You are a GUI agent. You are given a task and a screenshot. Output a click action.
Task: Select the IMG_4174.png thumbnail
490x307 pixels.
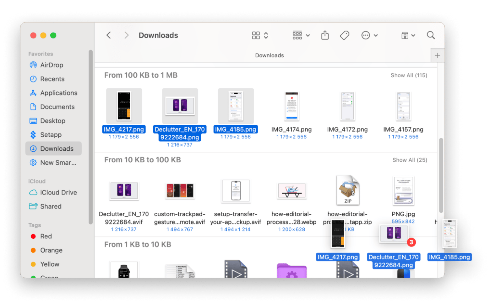291,107
